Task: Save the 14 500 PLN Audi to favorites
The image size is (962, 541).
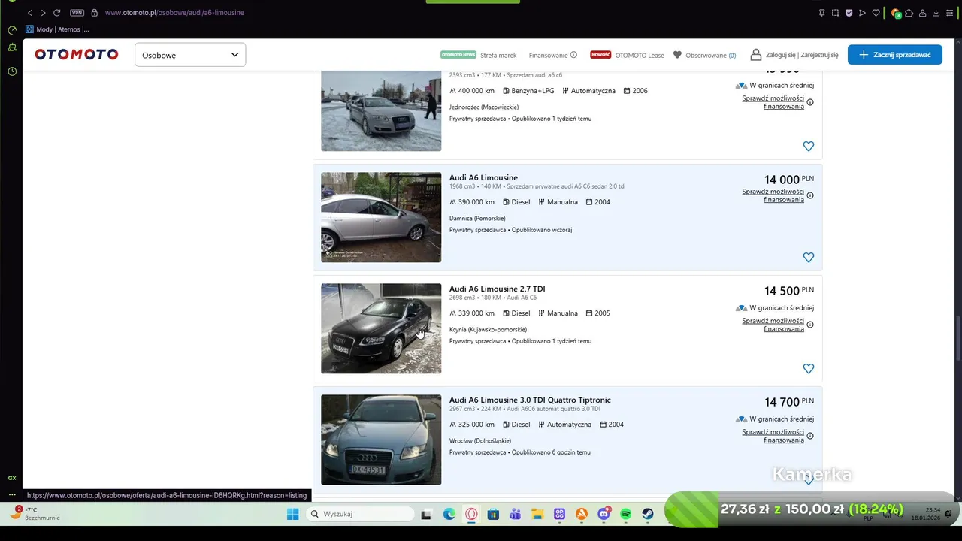Action: pyautogui.click(x=808, y=369)
